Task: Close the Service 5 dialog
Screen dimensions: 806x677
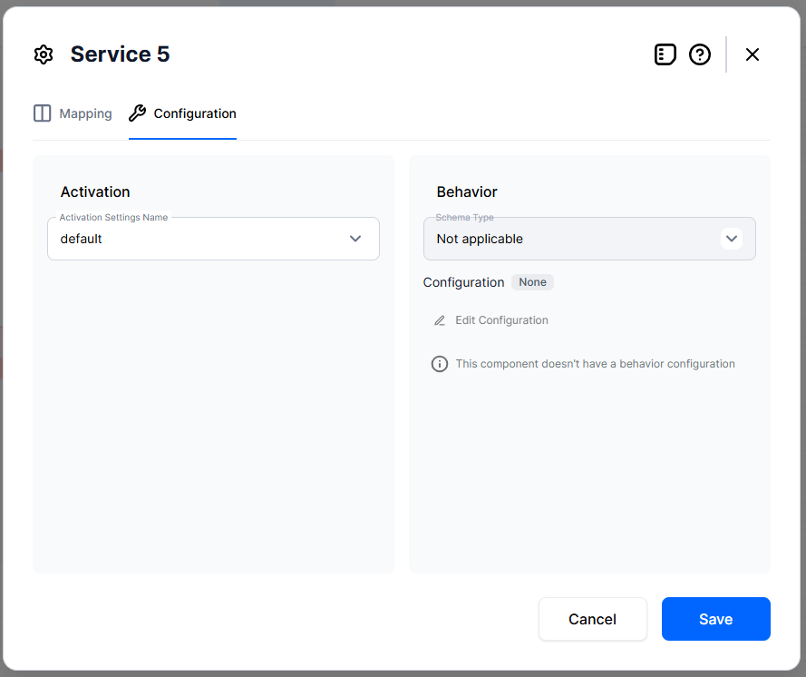Action: click(752, 54)
